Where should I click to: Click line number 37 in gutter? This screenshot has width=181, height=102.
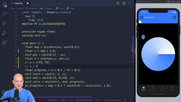click(16, 51)
